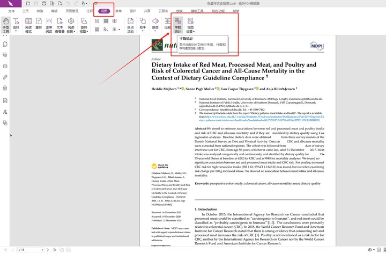This screenshot has height=253, width=386.
Task: Open the Attachments panel paperclip icon
Action: pos(5,77)
